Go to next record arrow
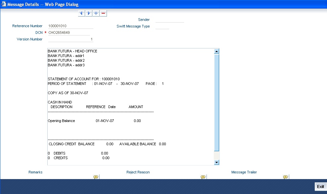 coord(89,13)
